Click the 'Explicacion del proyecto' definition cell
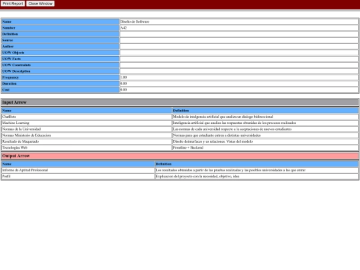The width and height of the screenshot is (360, 270). click(x=257, y=177)
